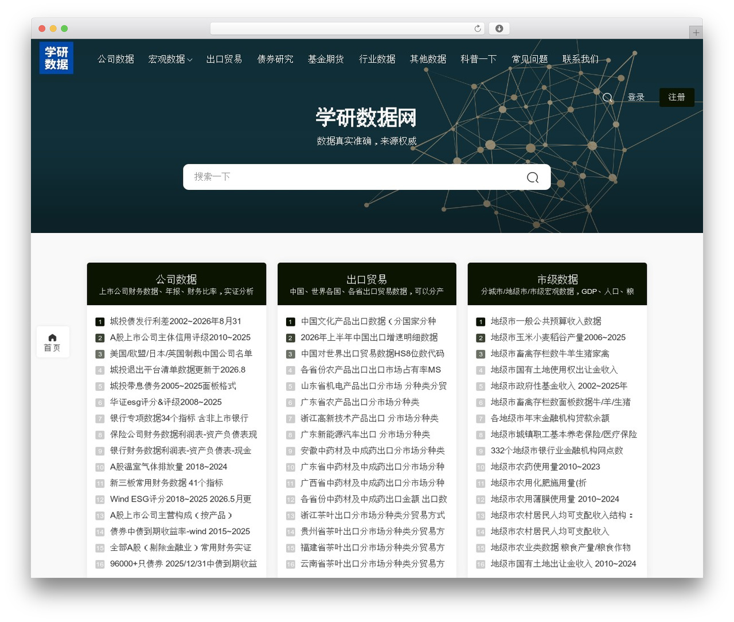The width and height of the screenshot is (734, 622).
Task: Click the 首页 home icon on the left
Action: tap(53, 343)
